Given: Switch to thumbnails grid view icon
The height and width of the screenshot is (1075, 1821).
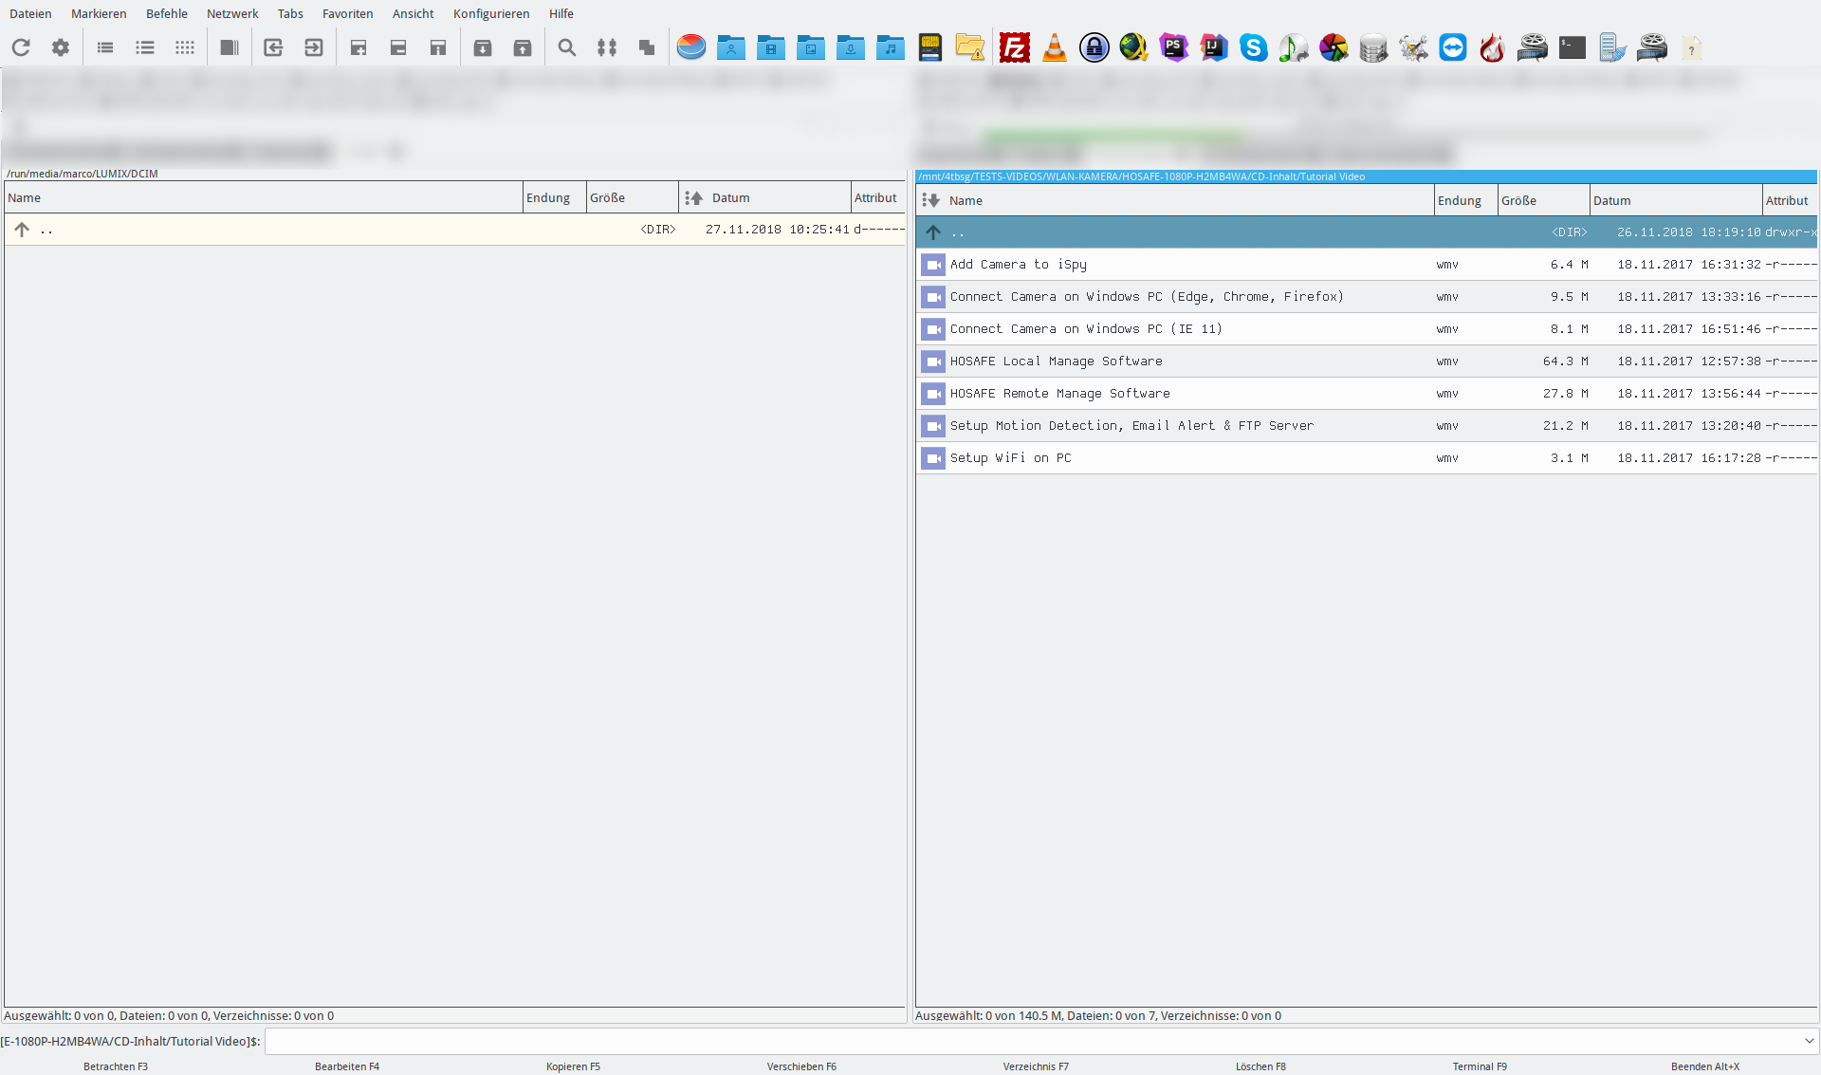Looking at the screenshot, I should [185, 47].
